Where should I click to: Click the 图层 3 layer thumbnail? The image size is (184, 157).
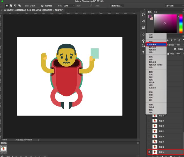(155, 141)
